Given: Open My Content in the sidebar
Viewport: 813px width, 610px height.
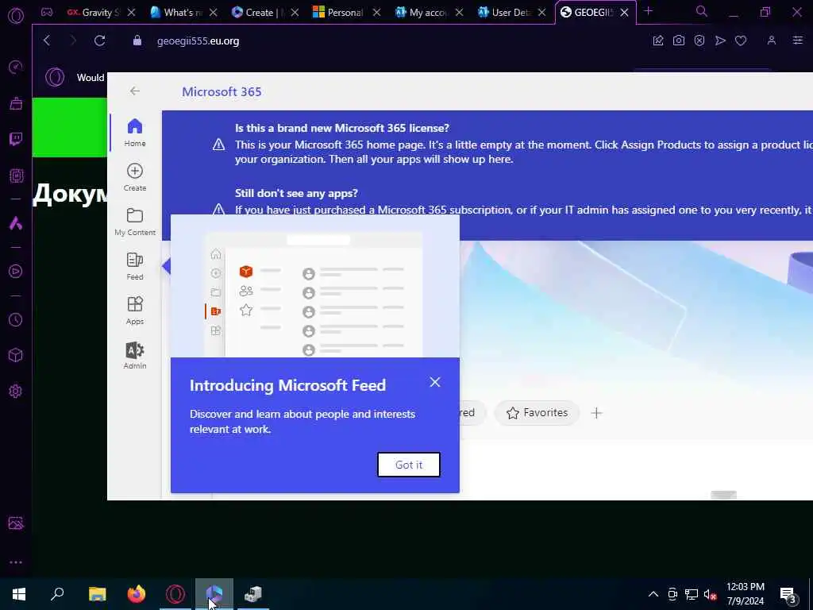Looking at the screenshot, I should pyautogui.click(x=135, y=222).
